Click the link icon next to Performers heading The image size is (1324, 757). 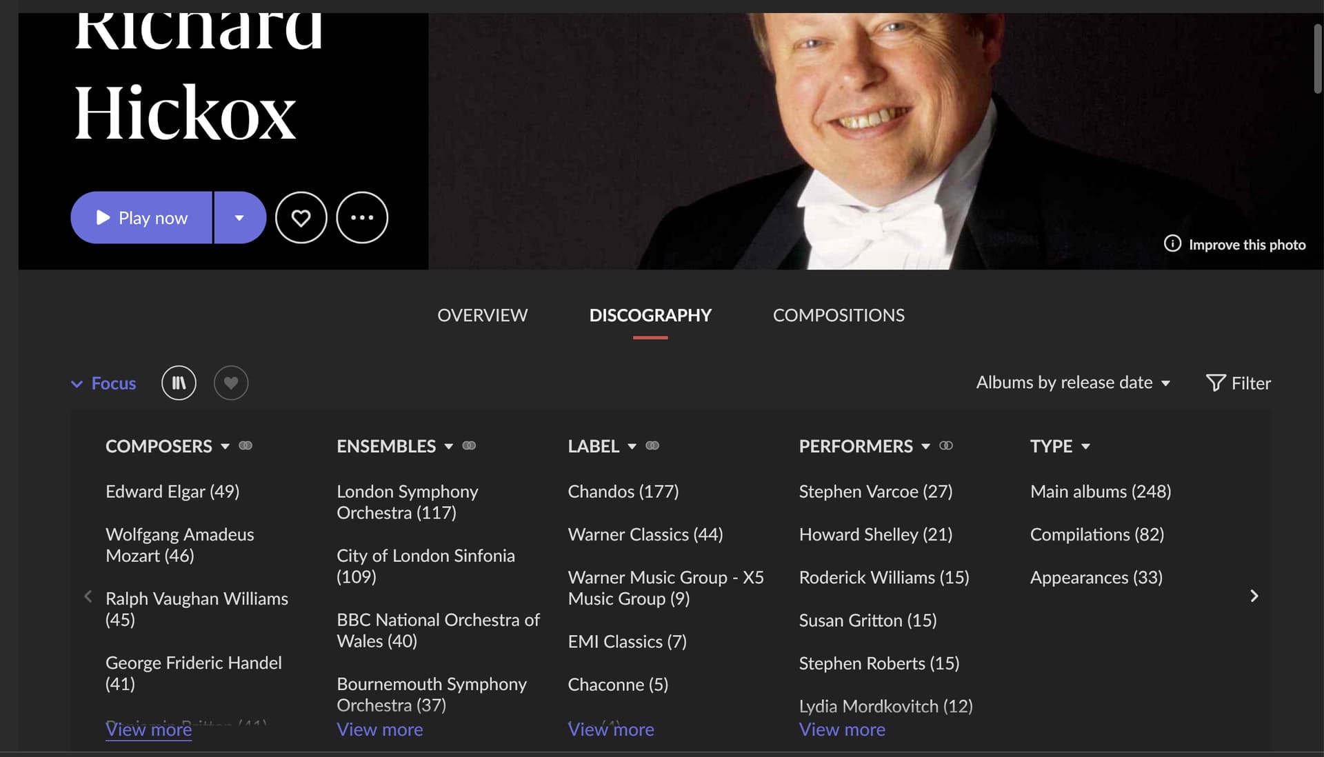946,445
